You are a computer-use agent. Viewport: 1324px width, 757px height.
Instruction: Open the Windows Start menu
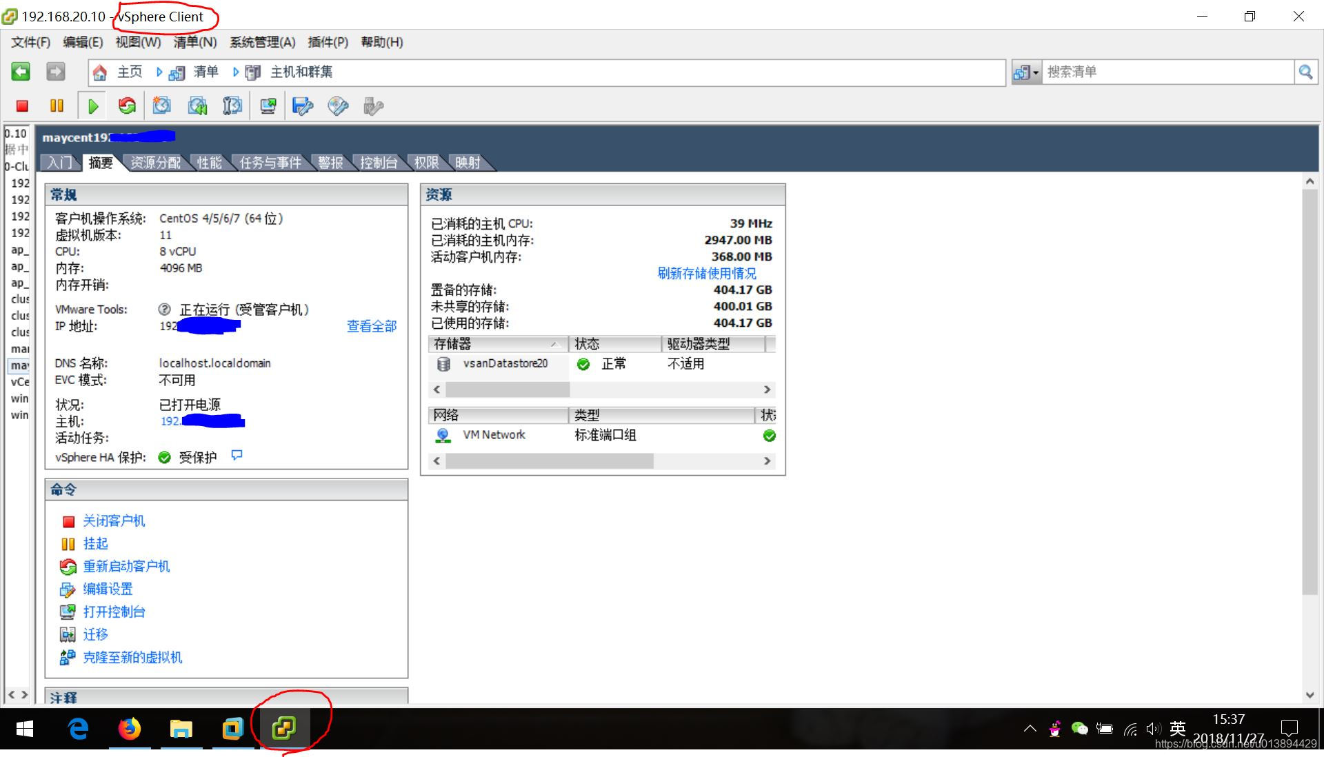click(24, 728)
